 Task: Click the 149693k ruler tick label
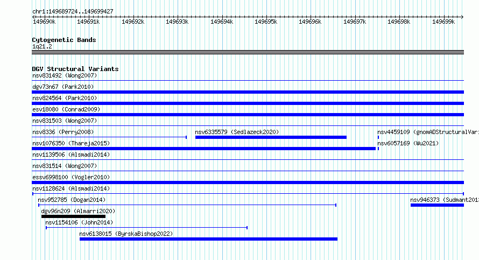click(x=177, y=22)
